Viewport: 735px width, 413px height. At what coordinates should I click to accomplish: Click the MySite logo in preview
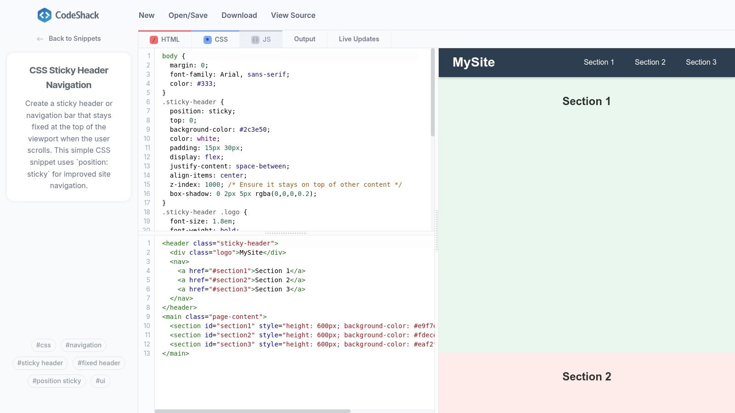point(474,62)
